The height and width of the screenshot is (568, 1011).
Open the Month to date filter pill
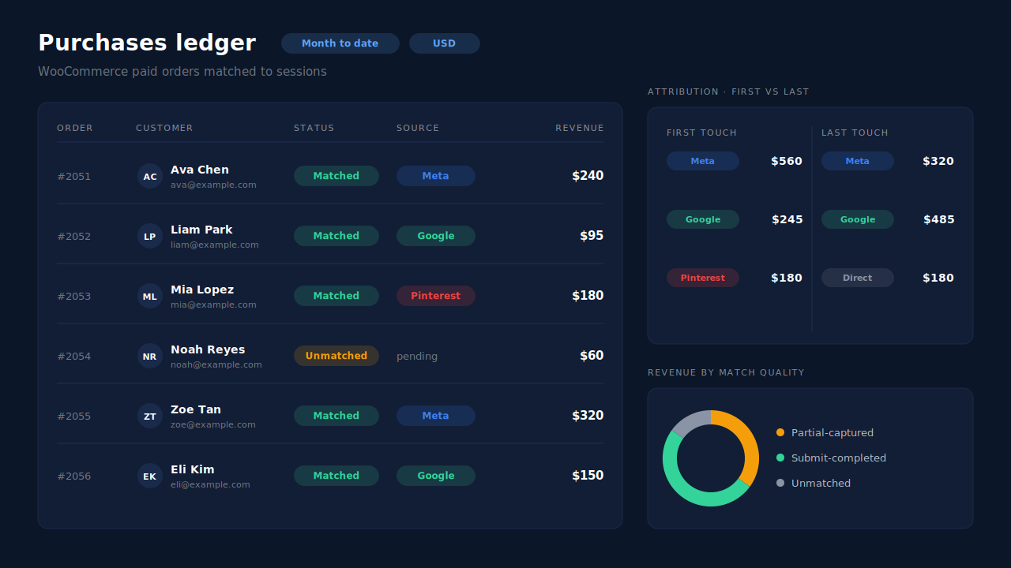coord(340,43)
